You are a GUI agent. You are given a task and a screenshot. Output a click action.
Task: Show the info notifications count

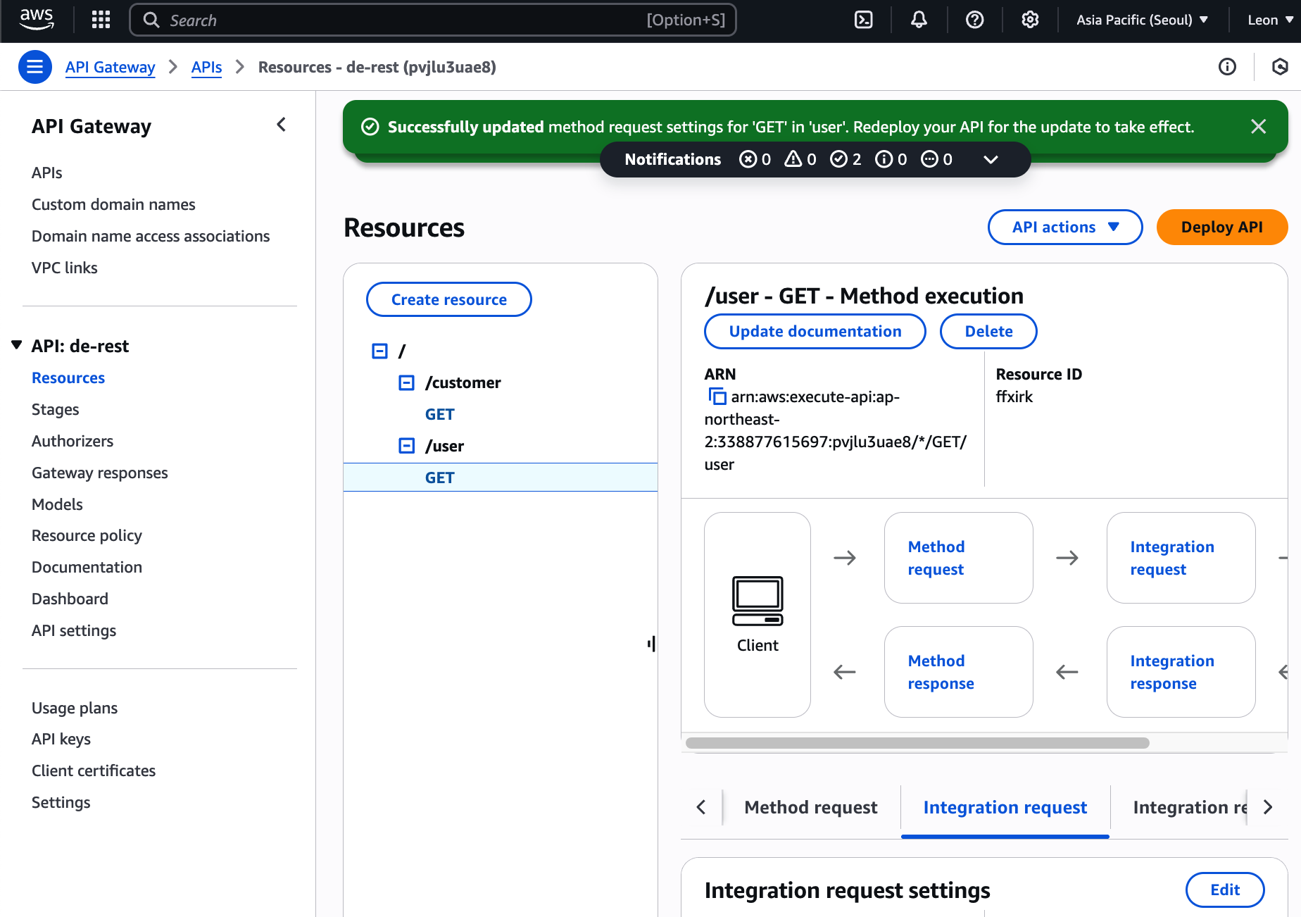pyautogui.click(x=891, y=159)
